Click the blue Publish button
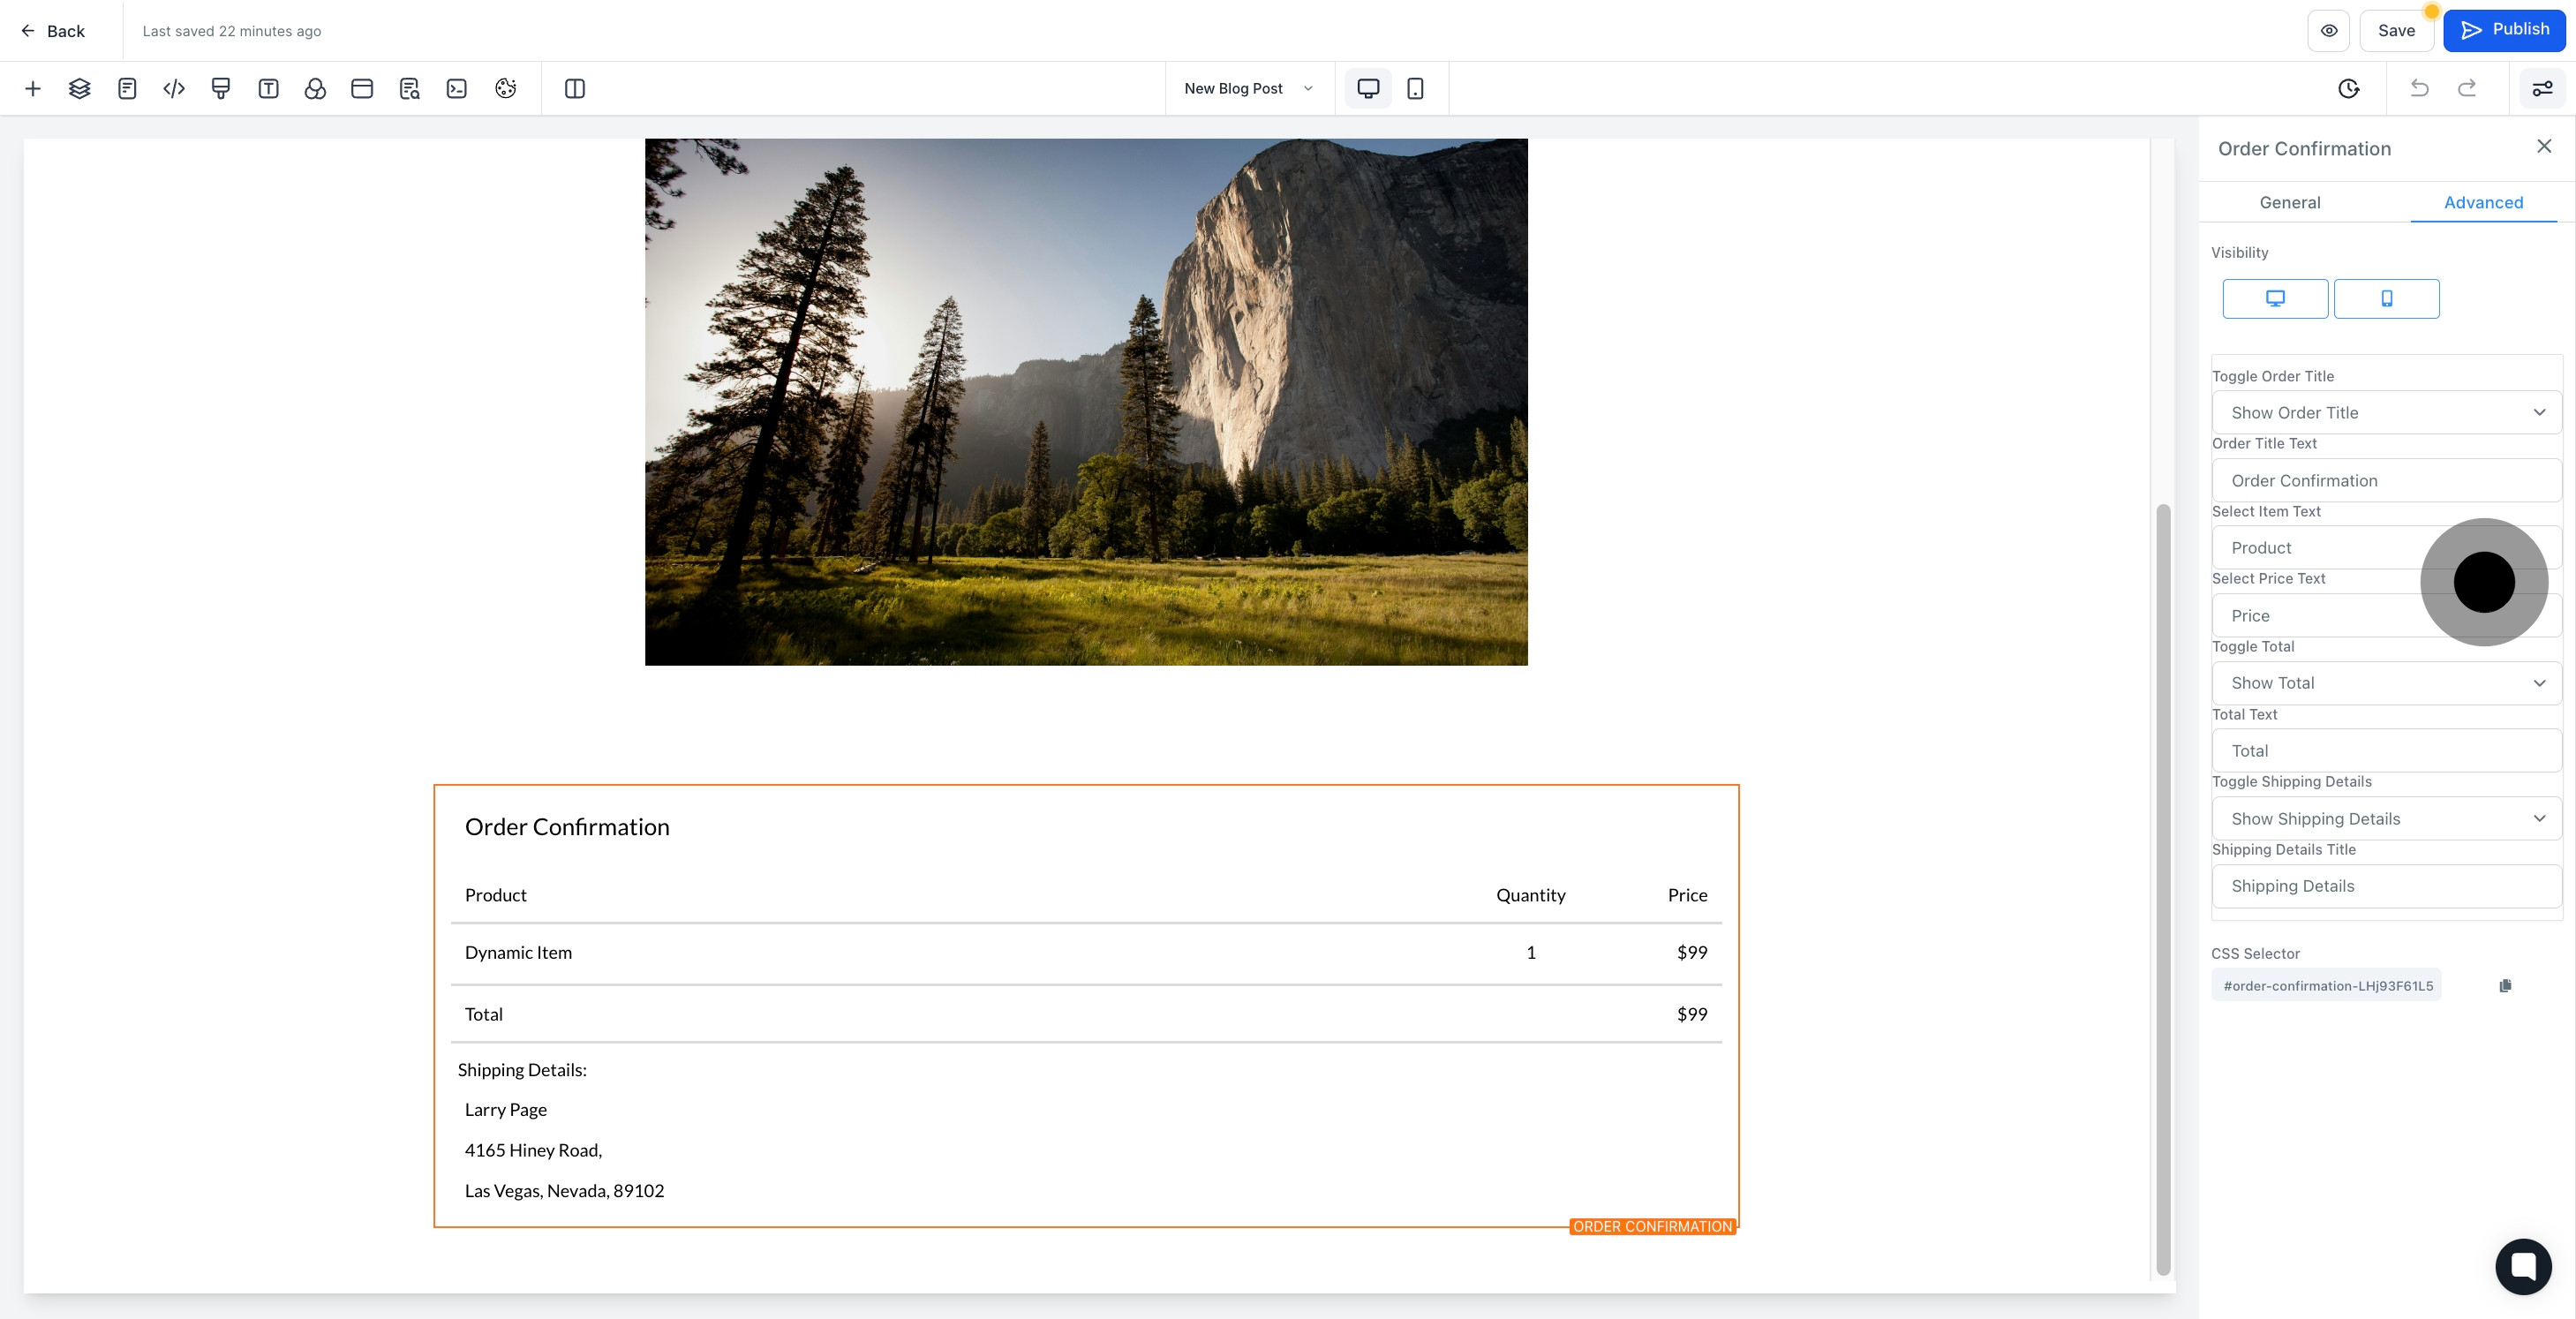2576x1319 pixels. (2504, 30)
